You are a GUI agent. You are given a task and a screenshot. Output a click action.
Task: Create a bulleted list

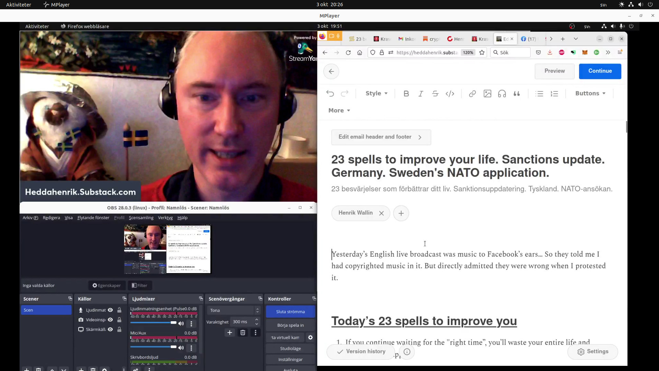[539, 93]
